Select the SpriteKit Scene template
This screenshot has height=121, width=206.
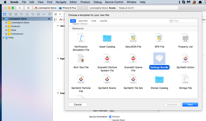pos(107,82)
